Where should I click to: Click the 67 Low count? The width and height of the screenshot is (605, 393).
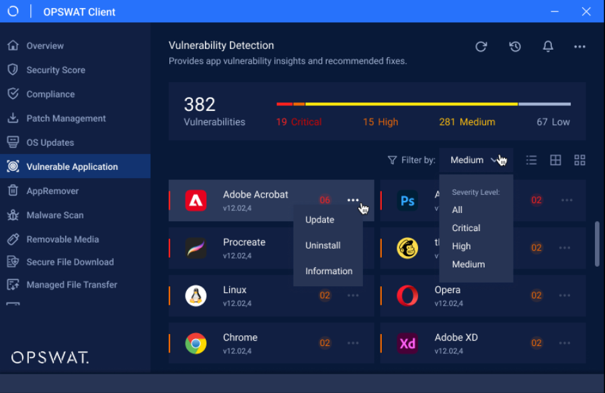coord(553,122)
